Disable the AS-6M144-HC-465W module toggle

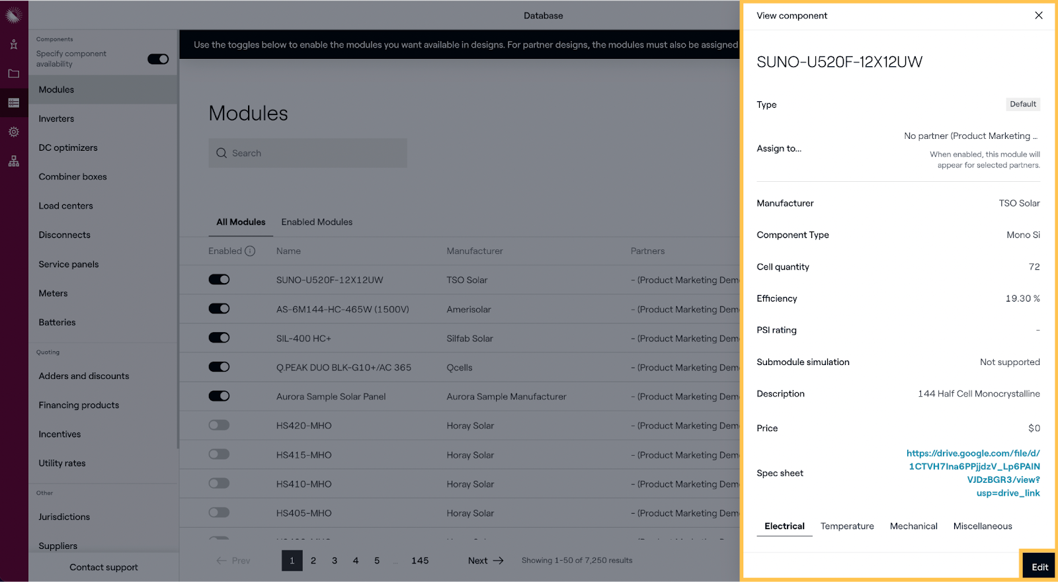point(219,308)
